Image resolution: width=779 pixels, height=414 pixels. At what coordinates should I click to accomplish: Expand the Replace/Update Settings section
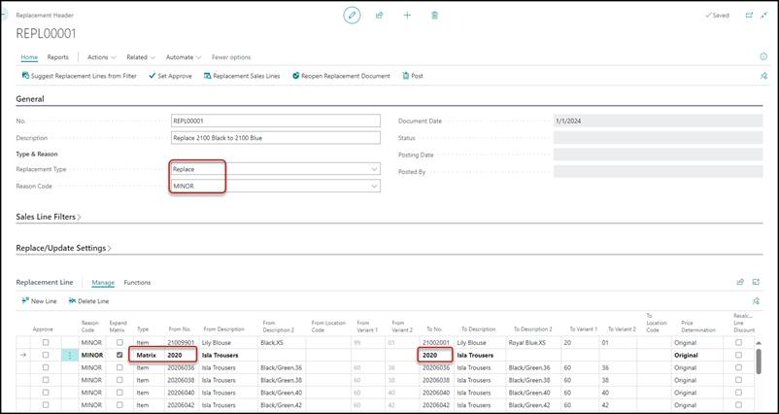[64, 249]
